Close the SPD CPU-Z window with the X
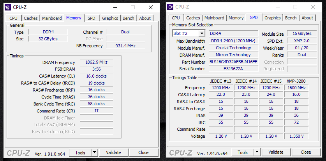The height and width of the screenshot is (161, 326). click(x=313, y=7)
